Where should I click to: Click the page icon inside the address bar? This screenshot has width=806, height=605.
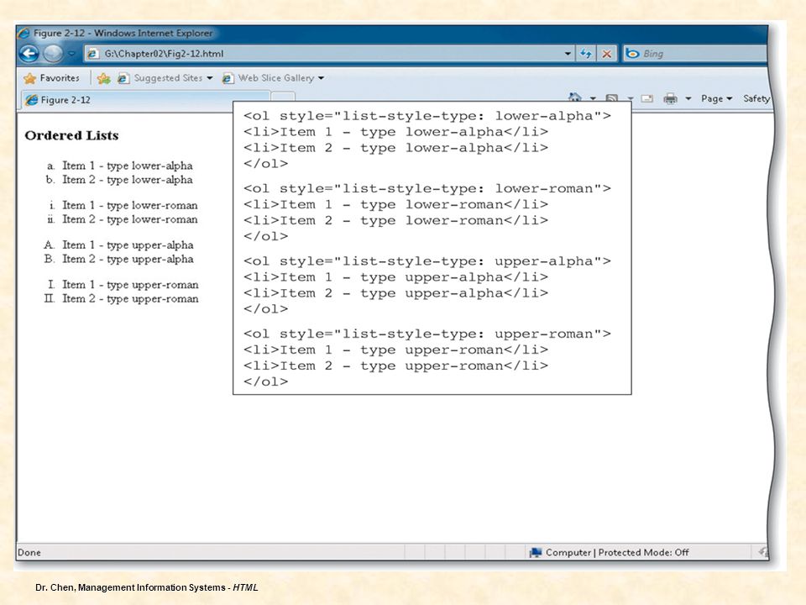[x=93, y=54]
